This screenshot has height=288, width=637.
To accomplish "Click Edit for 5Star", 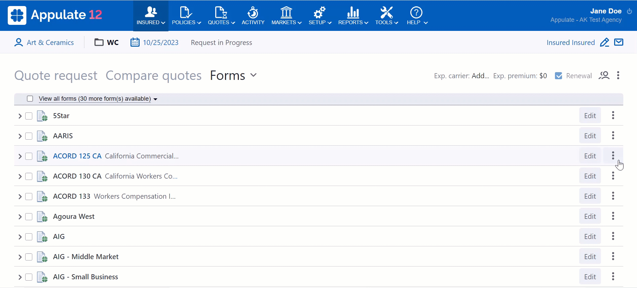I will [590, 115].
